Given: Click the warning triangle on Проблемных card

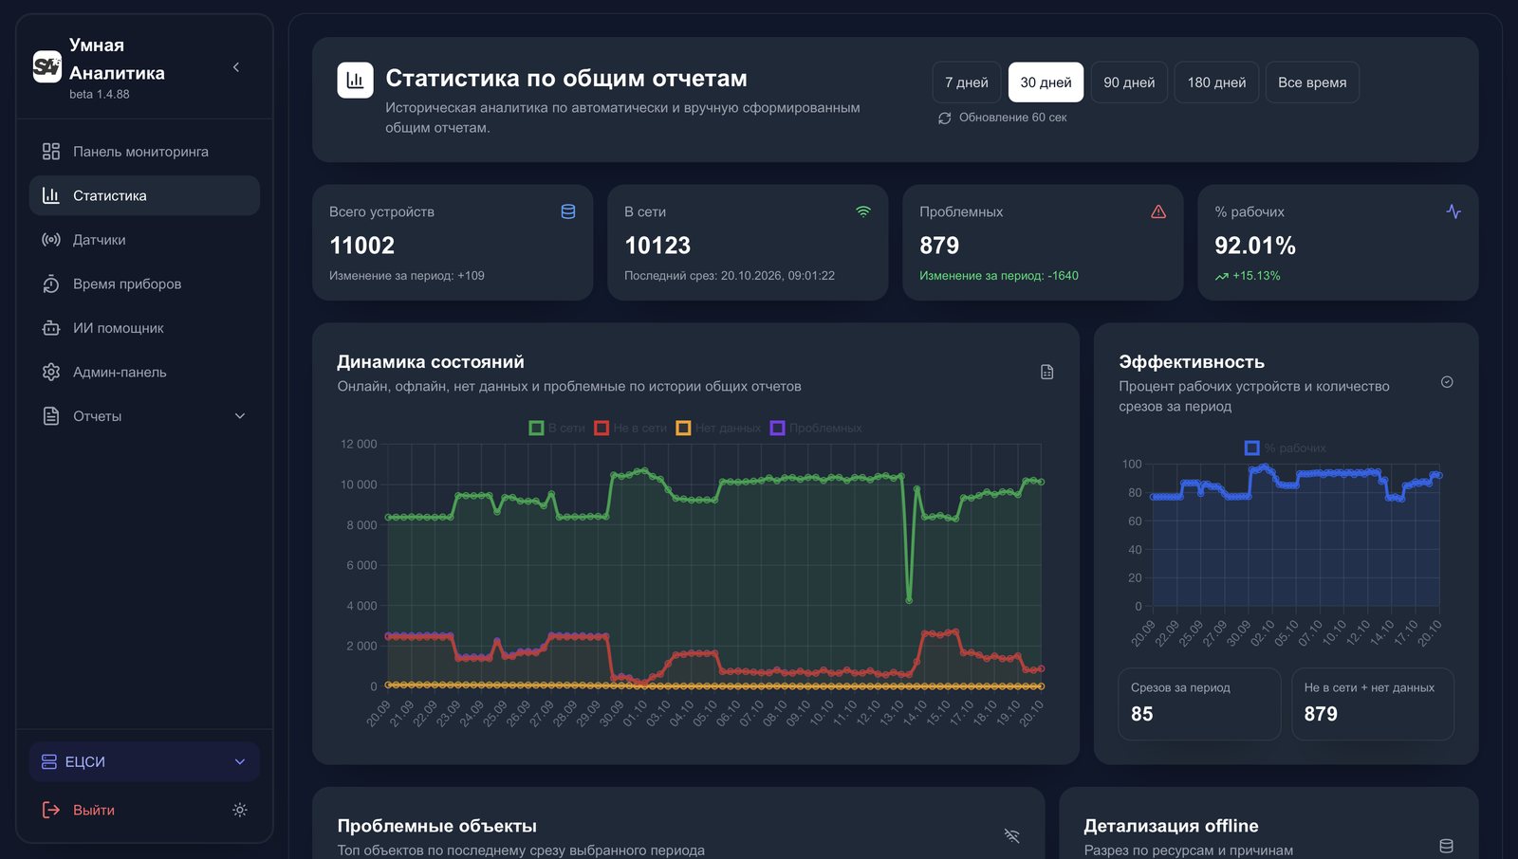Looking at the screenshot, I should point(1158,211).
